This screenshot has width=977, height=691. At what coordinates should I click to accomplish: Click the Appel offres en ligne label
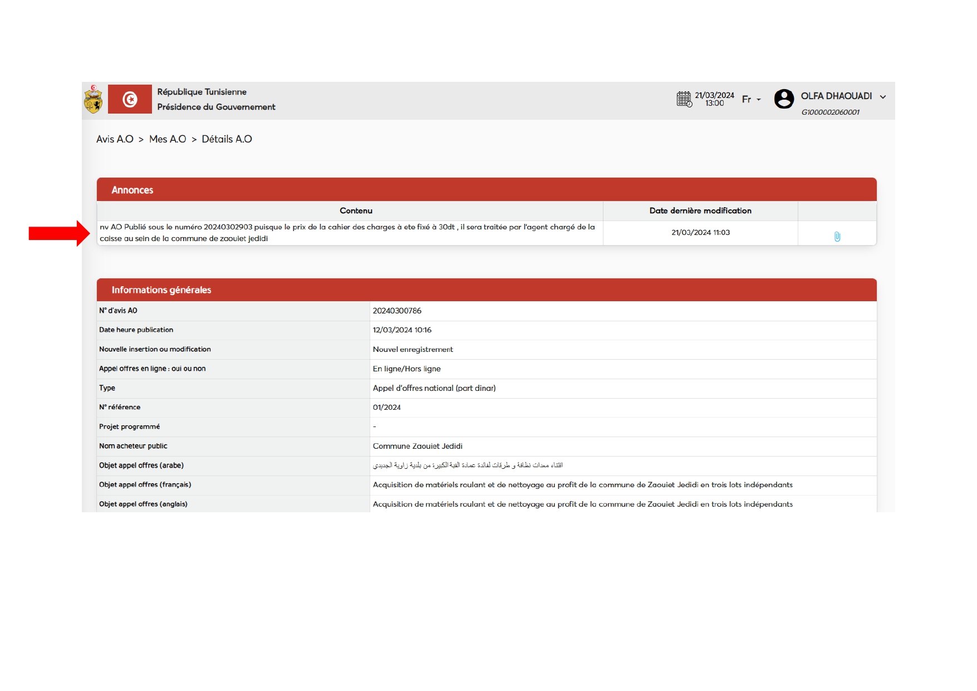152,369
